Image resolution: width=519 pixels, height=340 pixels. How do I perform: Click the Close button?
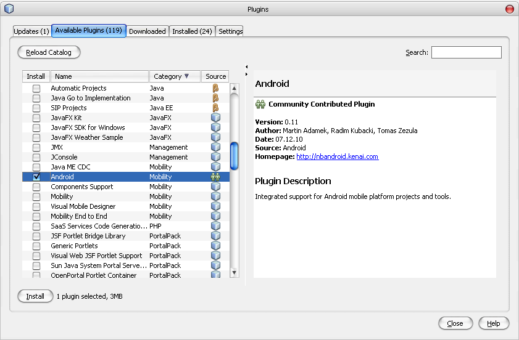[x=455, y=323]
